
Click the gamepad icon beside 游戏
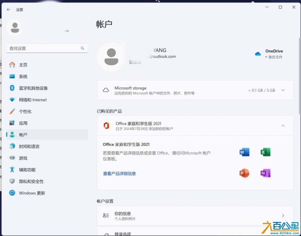12,158
